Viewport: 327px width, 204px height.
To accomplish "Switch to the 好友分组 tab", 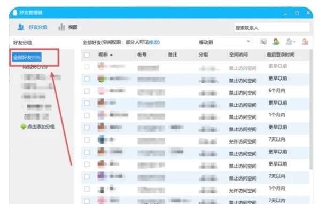I will [32, 27].
